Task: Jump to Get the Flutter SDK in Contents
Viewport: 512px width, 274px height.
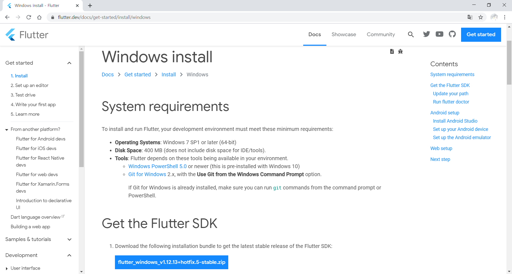Action: 450,85
